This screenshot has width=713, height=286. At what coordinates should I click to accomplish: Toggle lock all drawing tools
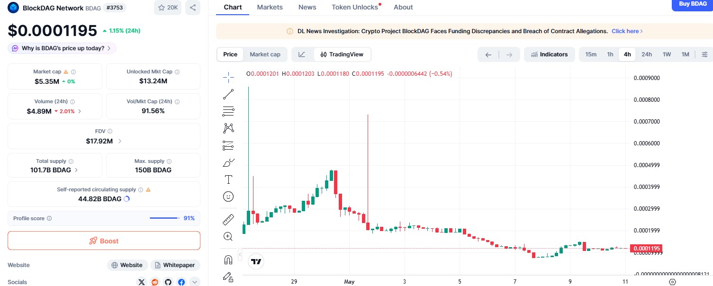228,277
